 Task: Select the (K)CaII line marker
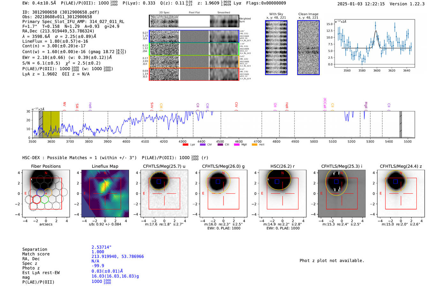(x=325, y=104)
